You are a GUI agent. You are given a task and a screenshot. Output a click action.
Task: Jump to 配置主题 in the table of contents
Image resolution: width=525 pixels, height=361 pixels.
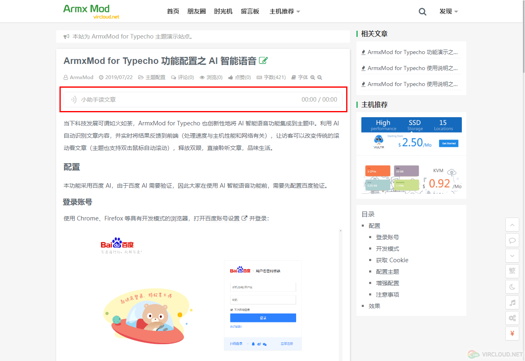pos(388,272)
